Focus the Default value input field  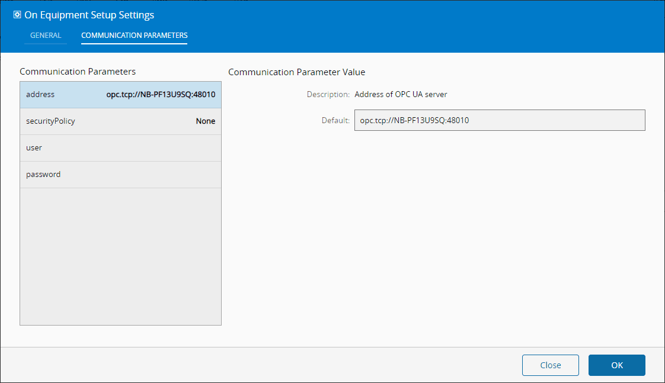point(499,120)
